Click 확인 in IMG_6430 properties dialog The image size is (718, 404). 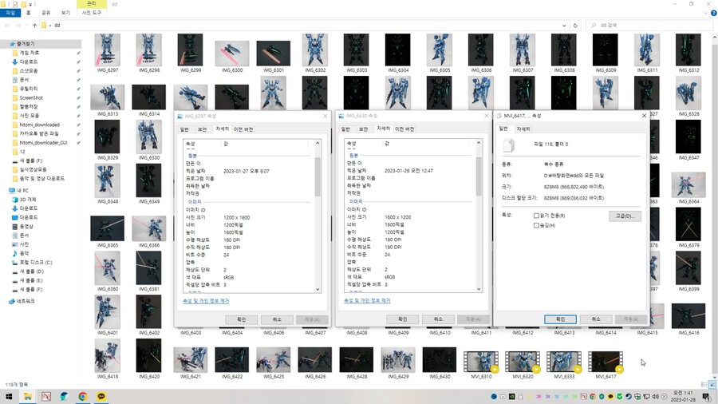click(403, 319)
